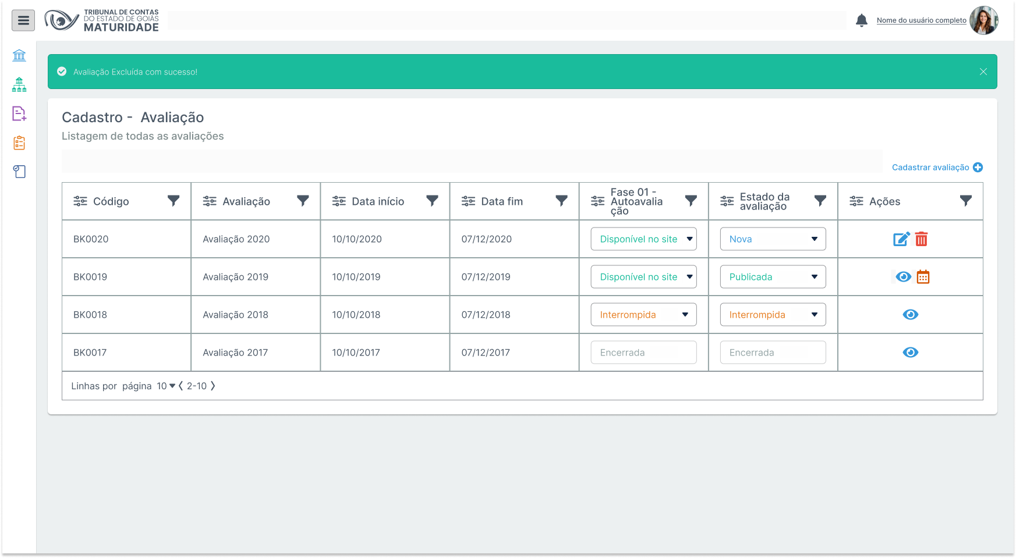Open rows per page dropdown

(x=166, y=386)
